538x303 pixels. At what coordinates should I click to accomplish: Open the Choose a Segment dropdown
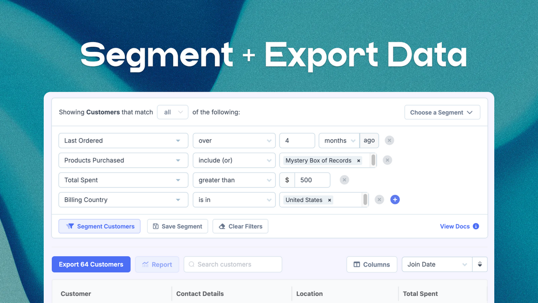pyautogui.click(x=442, y=112)
